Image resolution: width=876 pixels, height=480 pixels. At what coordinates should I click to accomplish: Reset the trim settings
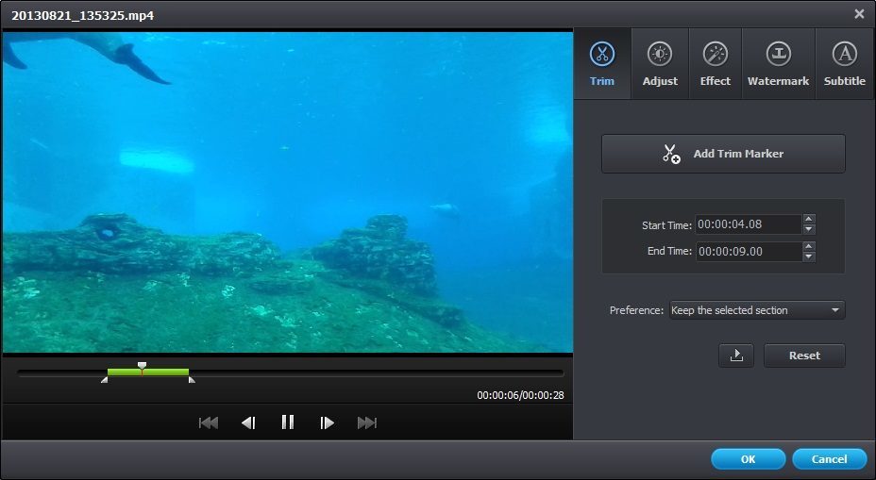tap(804, 356)
